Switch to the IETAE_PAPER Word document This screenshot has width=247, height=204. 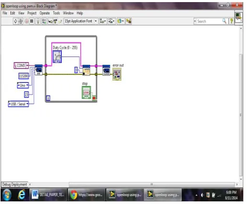pos(48,195)
